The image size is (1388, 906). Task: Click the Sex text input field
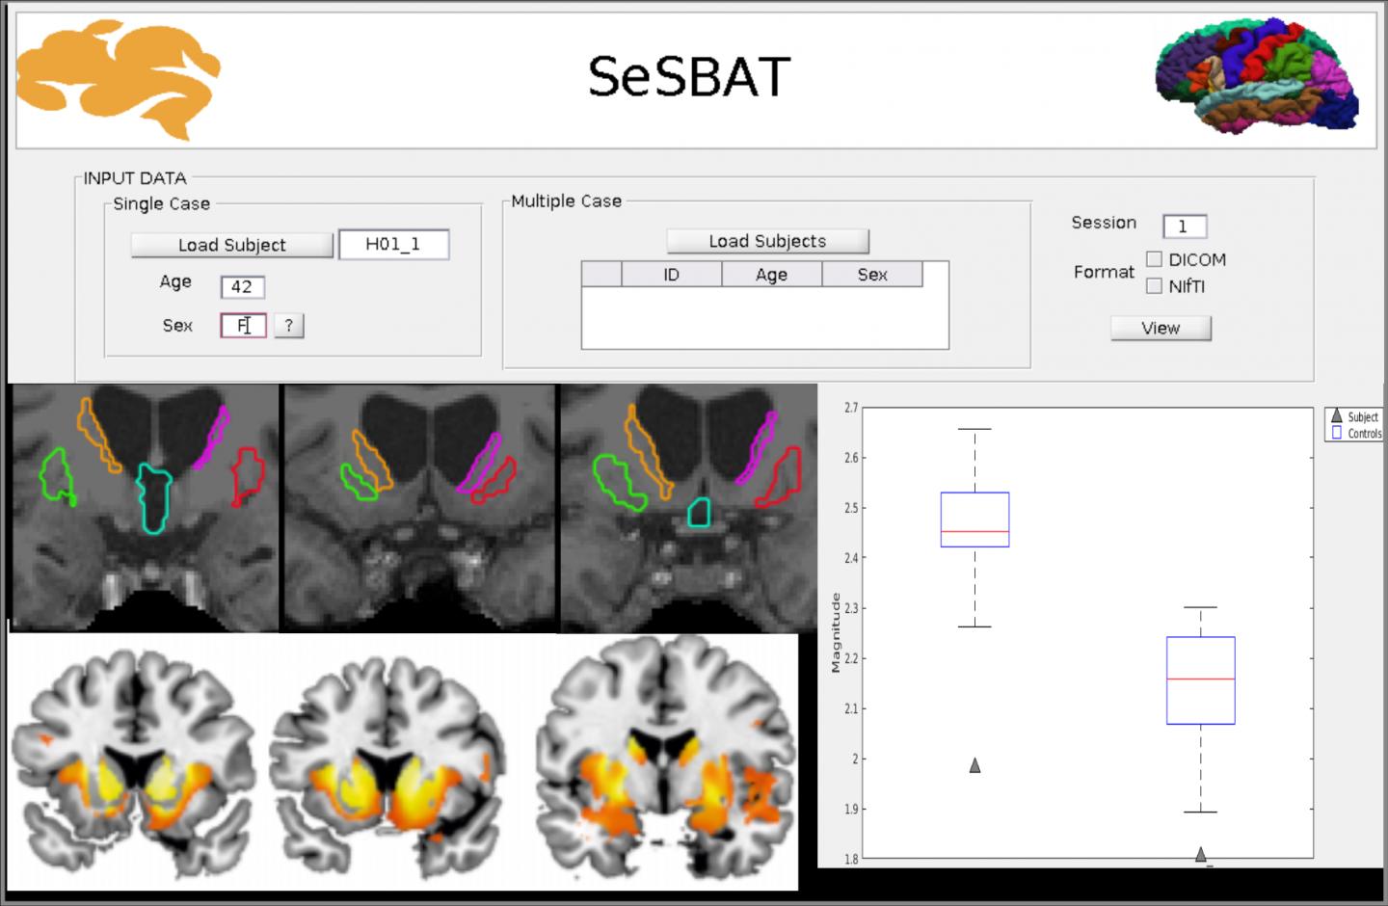pyautogui.click(x=243, y=326)
